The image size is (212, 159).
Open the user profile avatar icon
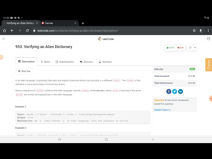208,39
